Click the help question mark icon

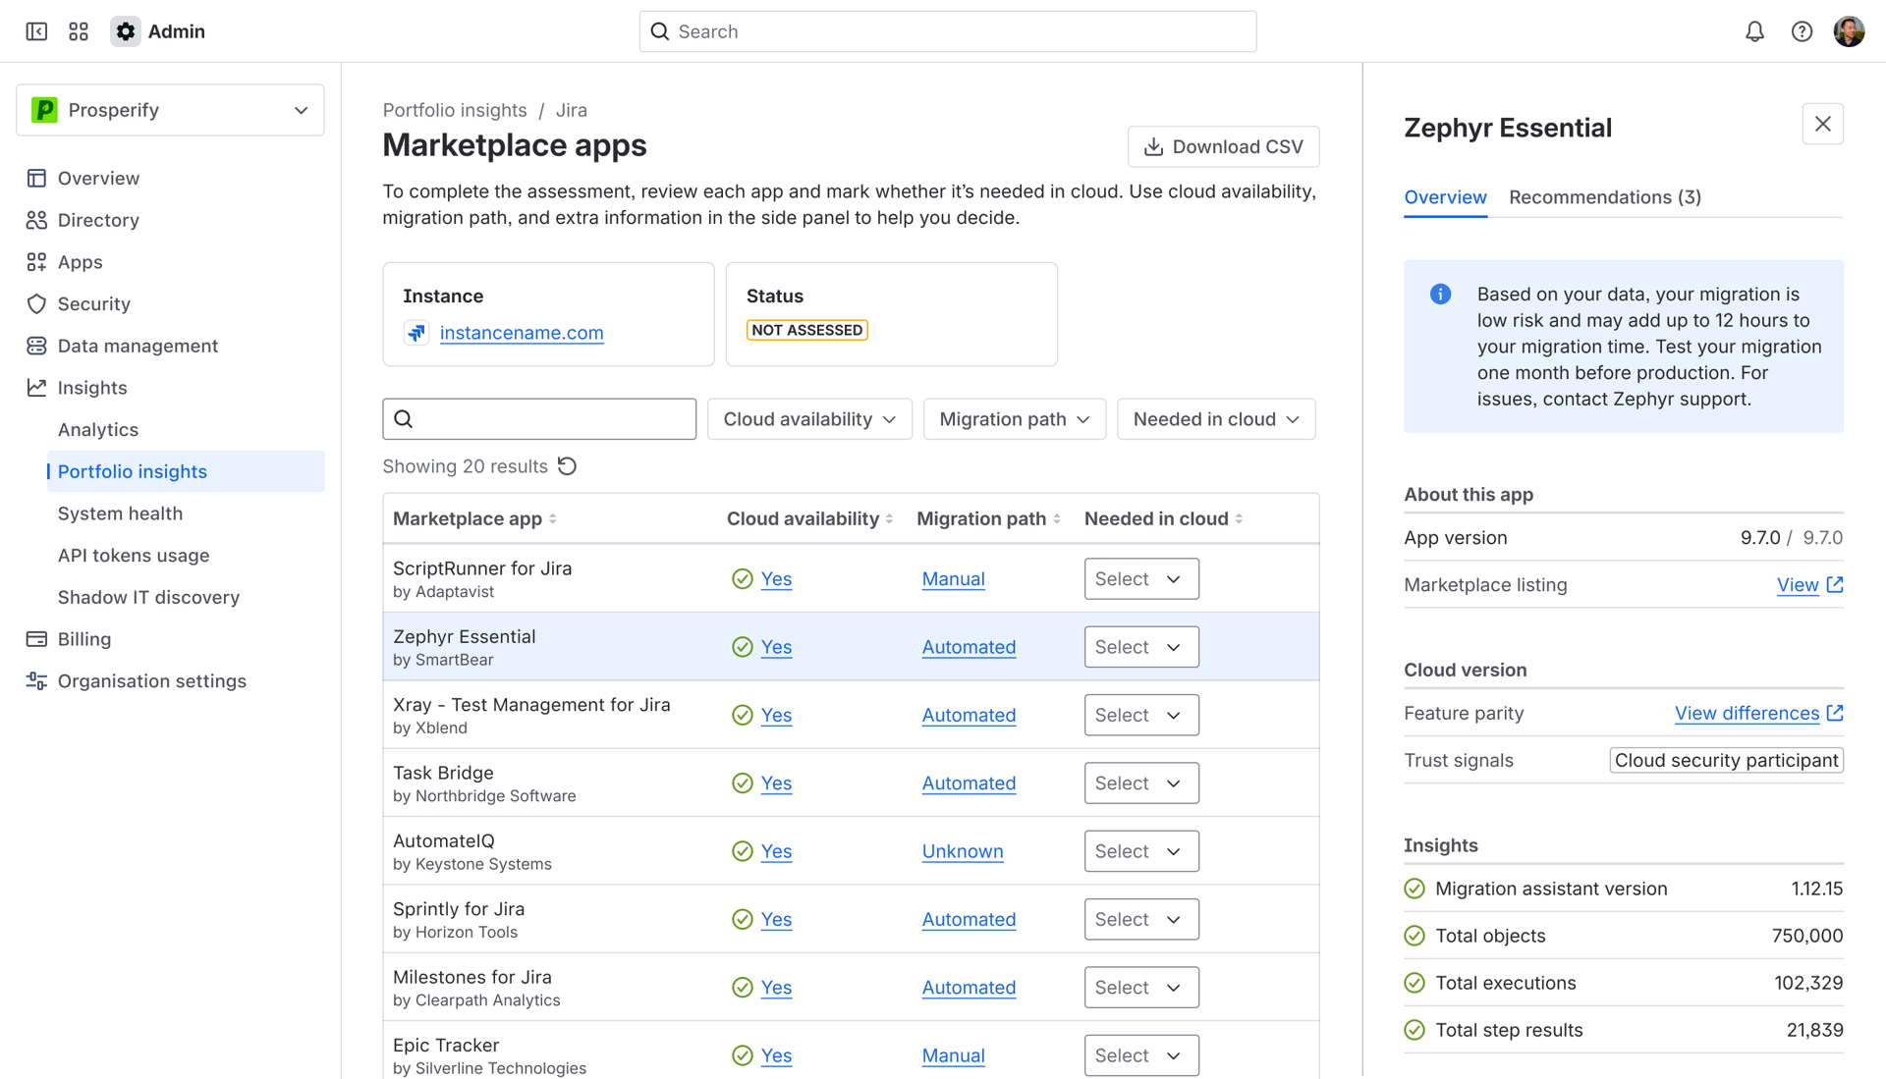tap(1802, 30)
